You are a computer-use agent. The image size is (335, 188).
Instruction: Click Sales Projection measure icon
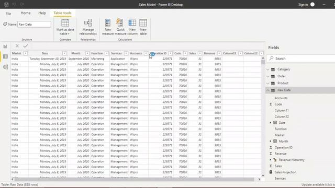(271, 172)
